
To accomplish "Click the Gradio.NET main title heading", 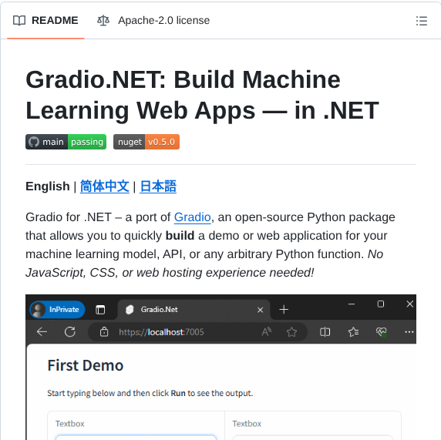I will click(202, 95).
